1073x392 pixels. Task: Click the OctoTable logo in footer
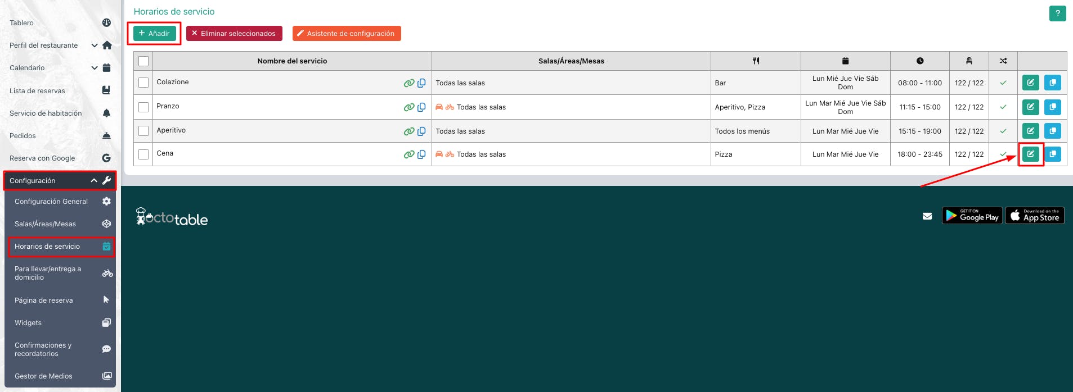point(172,217)
